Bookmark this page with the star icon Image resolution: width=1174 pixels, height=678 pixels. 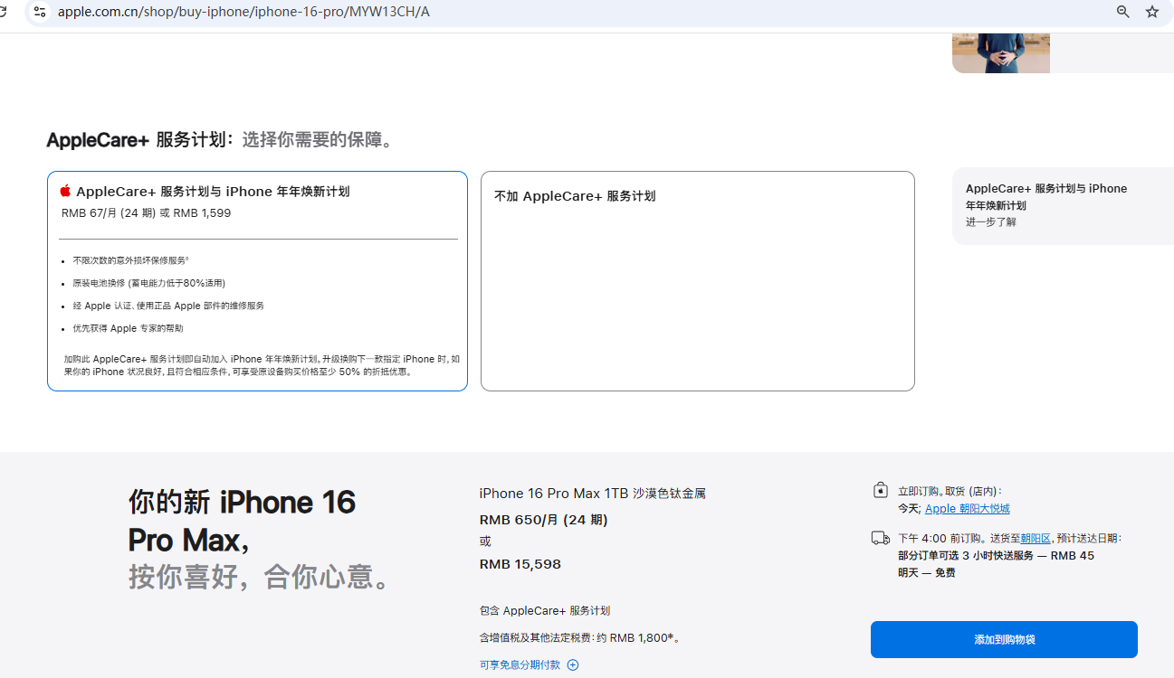[x=1152, y=12]
